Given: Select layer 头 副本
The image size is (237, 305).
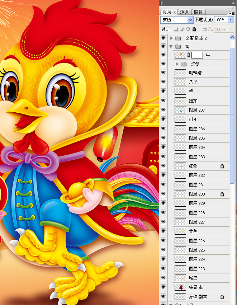Looking at the screenshot, I should click(201, 287).
